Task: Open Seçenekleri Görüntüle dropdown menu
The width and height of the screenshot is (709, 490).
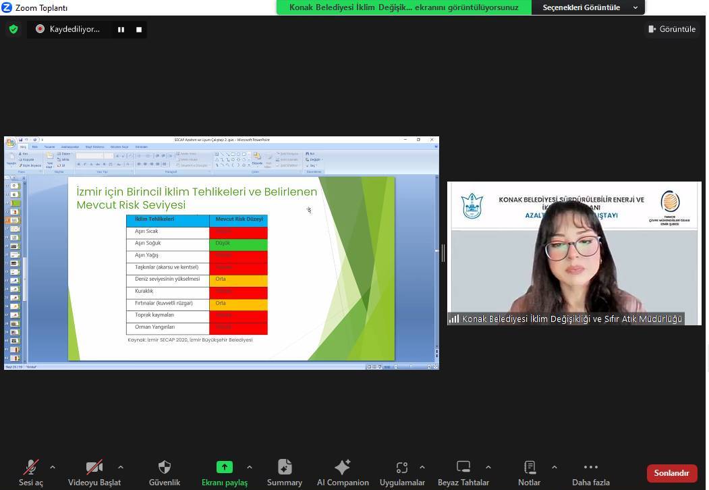Action: click(x=588, y=7)
